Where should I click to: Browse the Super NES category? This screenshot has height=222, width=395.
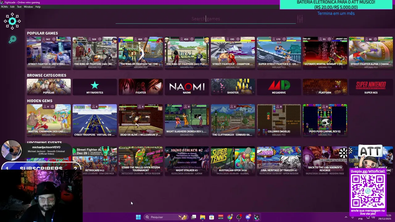point(371,87)
